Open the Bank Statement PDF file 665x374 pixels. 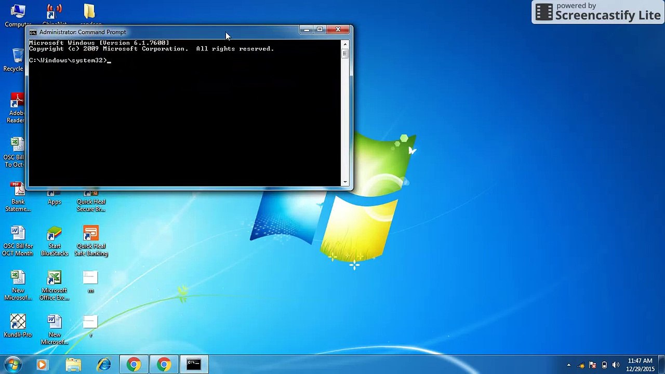18,196
